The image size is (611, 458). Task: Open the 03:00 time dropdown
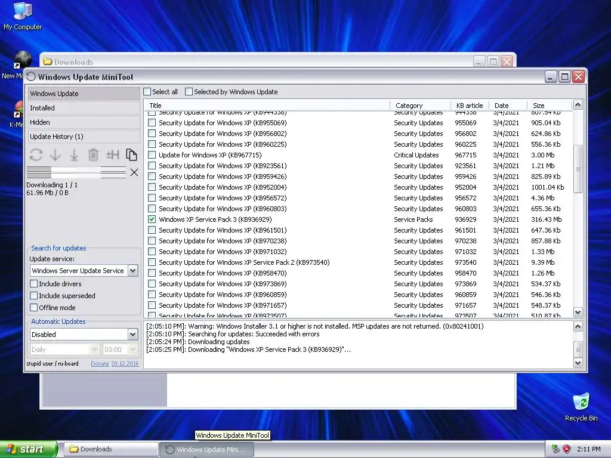pos(132,349)
